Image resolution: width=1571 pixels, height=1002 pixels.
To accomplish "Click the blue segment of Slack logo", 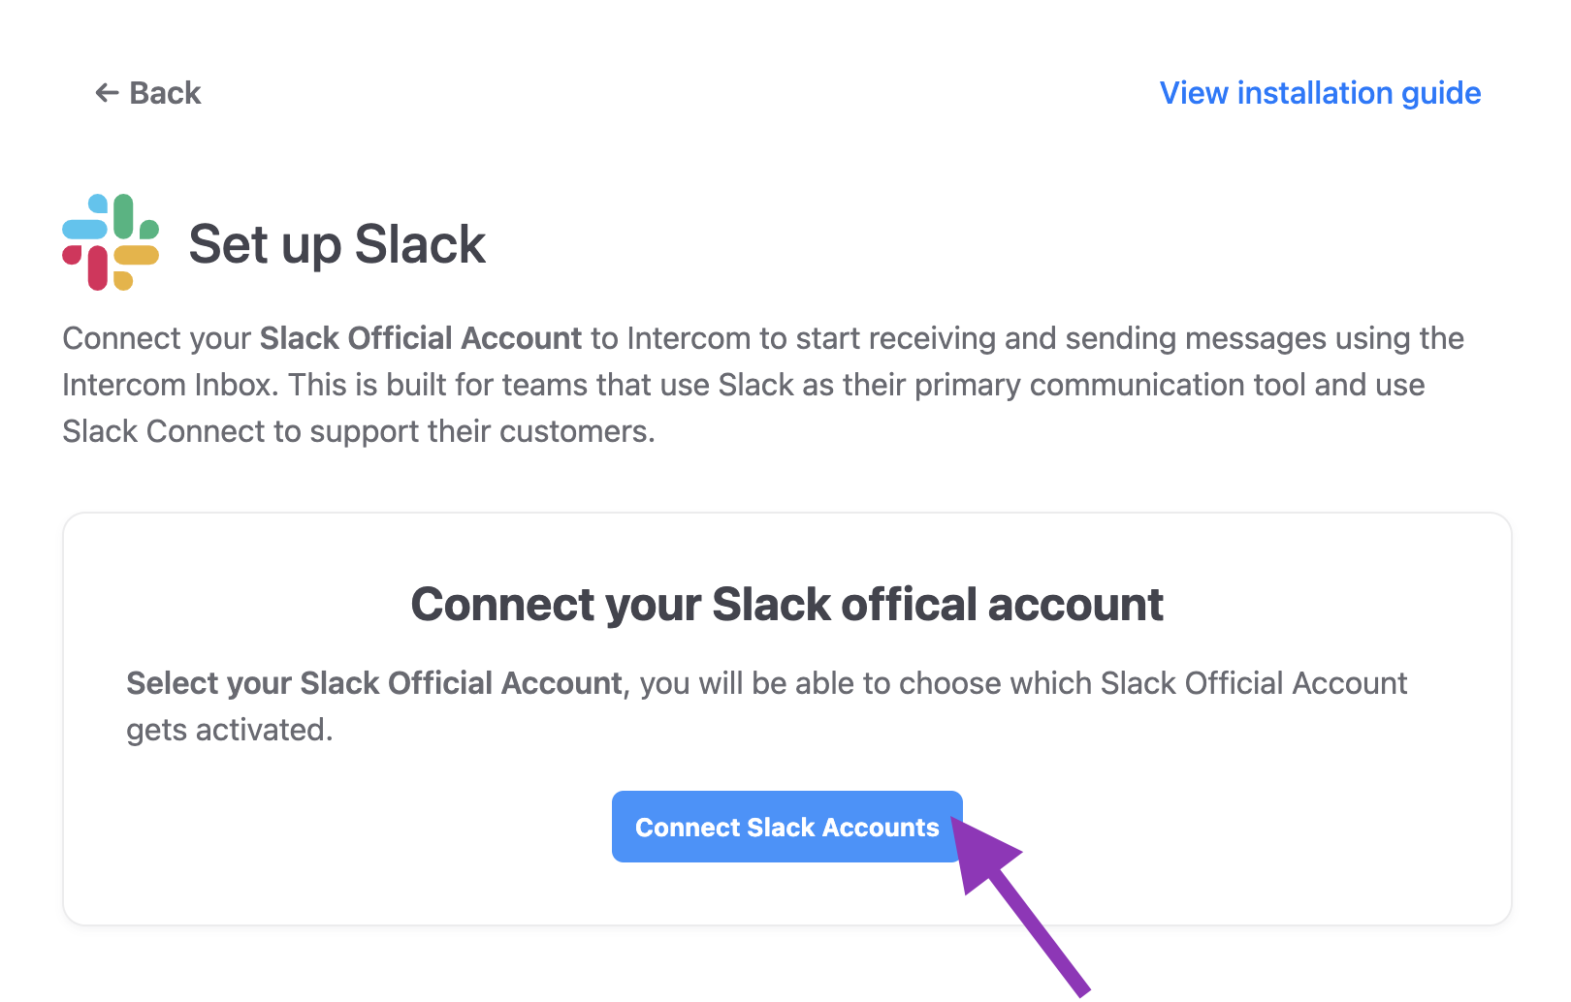I will [x=85, y=229].
